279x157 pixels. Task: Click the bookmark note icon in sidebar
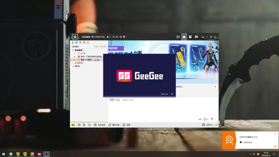(84, 43)
